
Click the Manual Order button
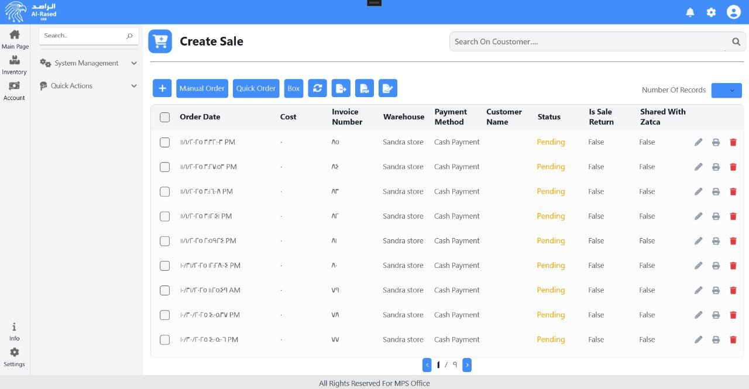click(202, 88)
